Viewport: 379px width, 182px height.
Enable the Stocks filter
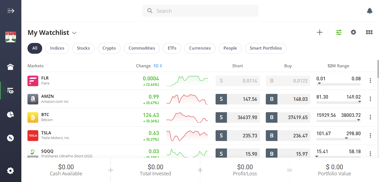tap(83, 48)
